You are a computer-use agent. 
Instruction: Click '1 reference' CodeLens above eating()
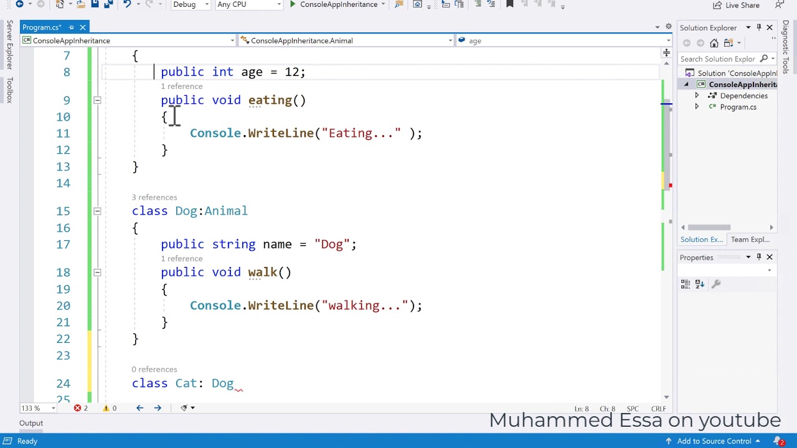point(182,86)
